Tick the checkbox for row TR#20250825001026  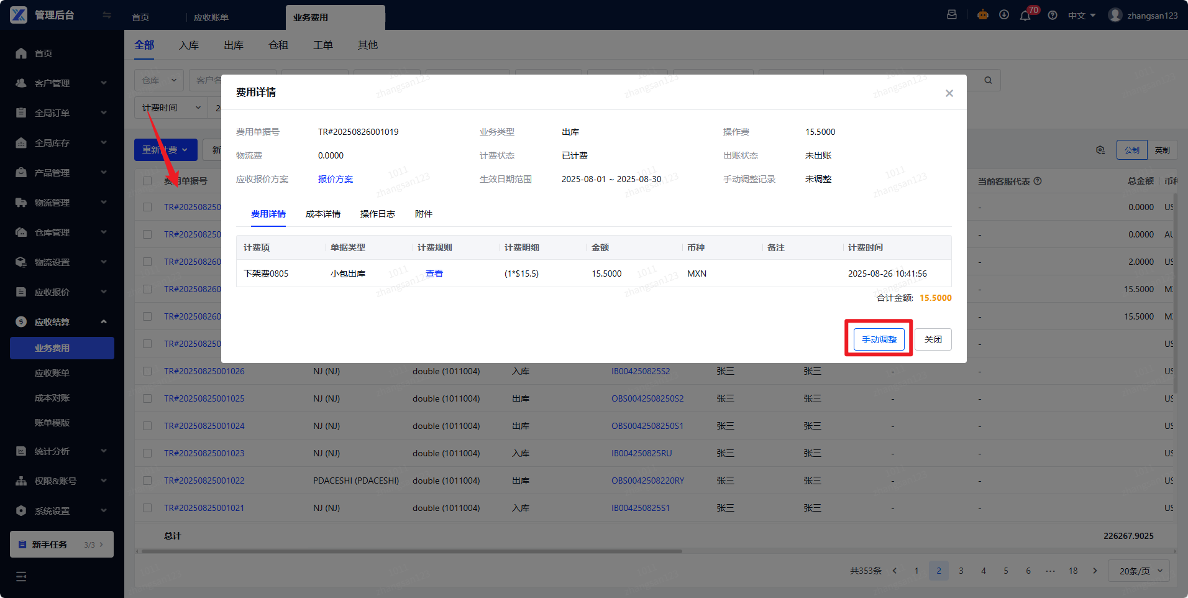coord(147,371)
